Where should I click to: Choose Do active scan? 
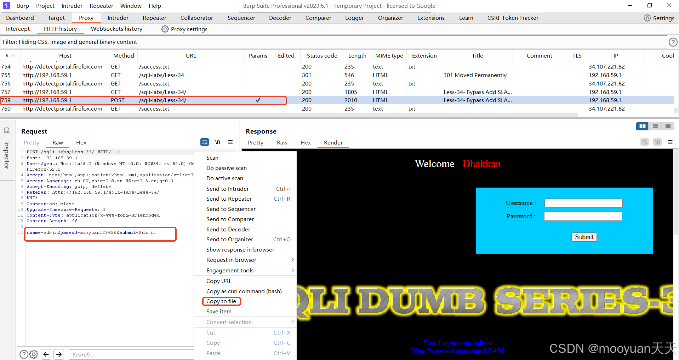pyautogui.click(x=245, y=178)
